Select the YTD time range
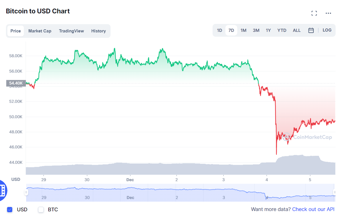Screen dimensions: 345x217 (282, 30)
